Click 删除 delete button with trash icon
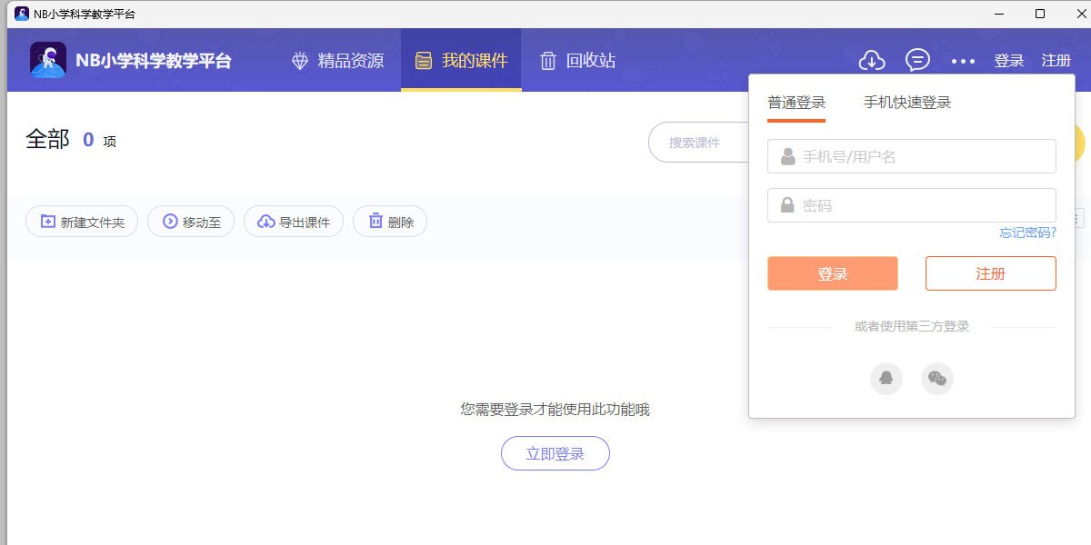 (390, 222)
